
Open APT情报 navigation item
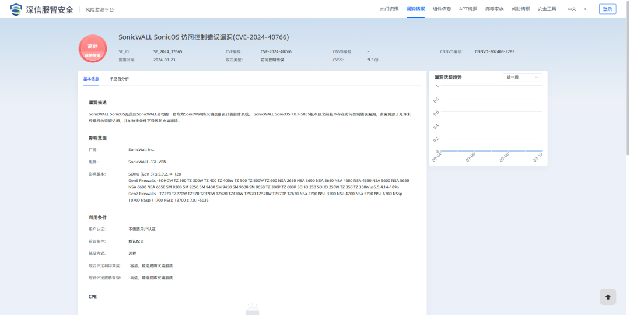pyautogui.click(x=468, y=9)
